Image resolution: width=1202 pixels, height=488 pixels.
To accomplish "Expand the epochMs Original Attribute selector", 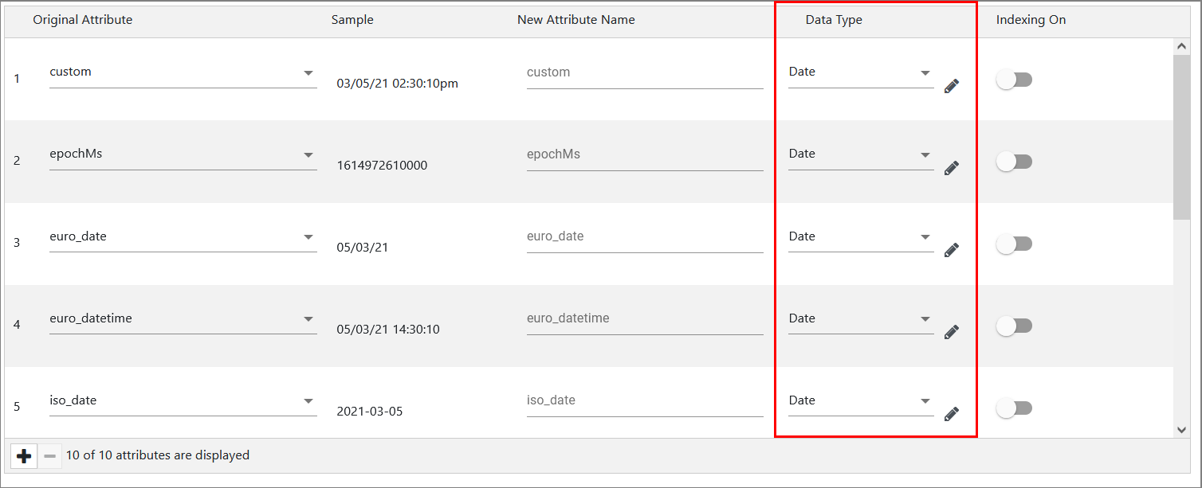I will (308, 154).
